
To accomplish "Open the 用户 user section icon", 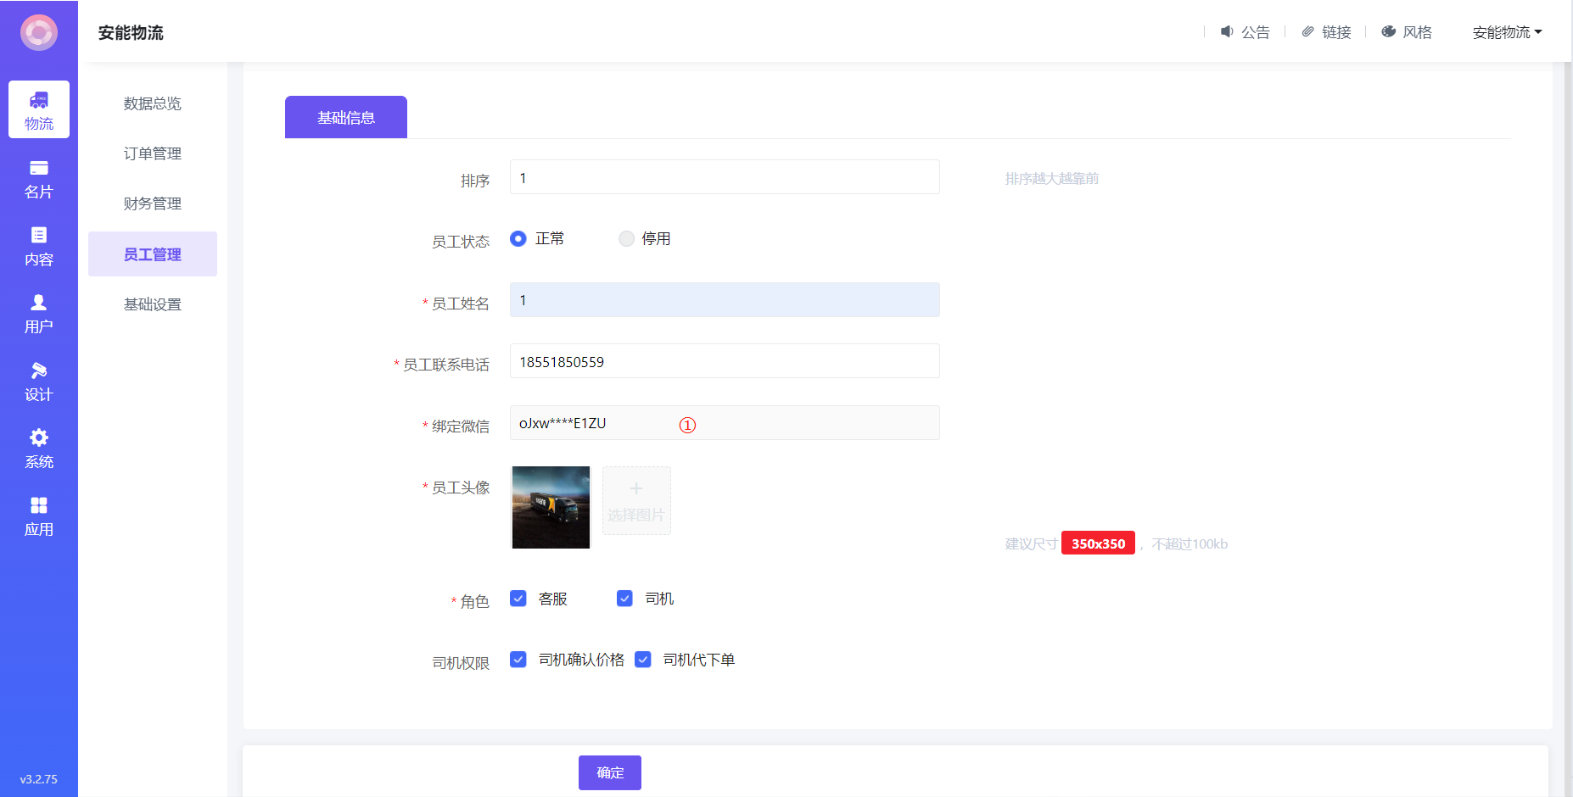I will coord(39,303).
